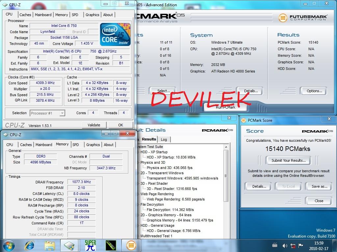Collapse the HDD - General Usage node

point(139,225)
